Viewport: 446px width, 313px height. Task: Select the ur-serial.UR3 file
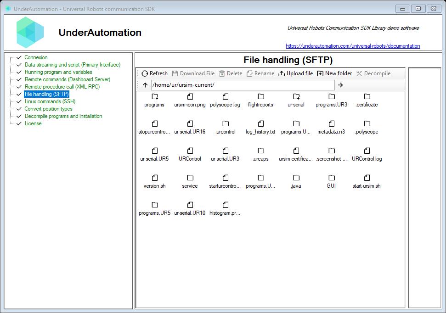click(x=225, y=154)
